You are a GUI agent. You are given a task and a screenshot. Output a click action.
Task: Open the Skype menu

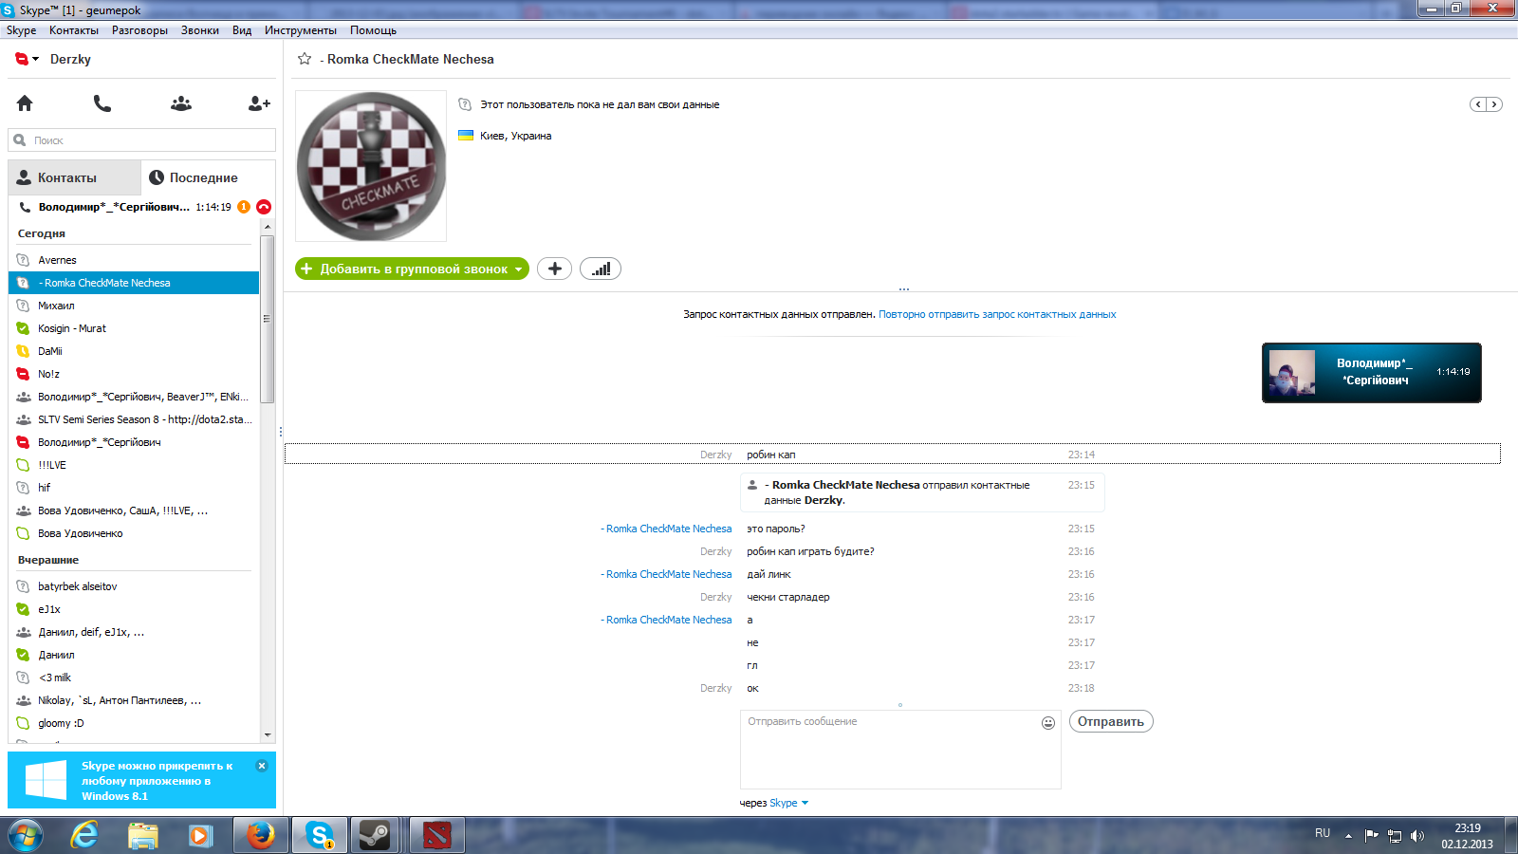pos(21,30)
